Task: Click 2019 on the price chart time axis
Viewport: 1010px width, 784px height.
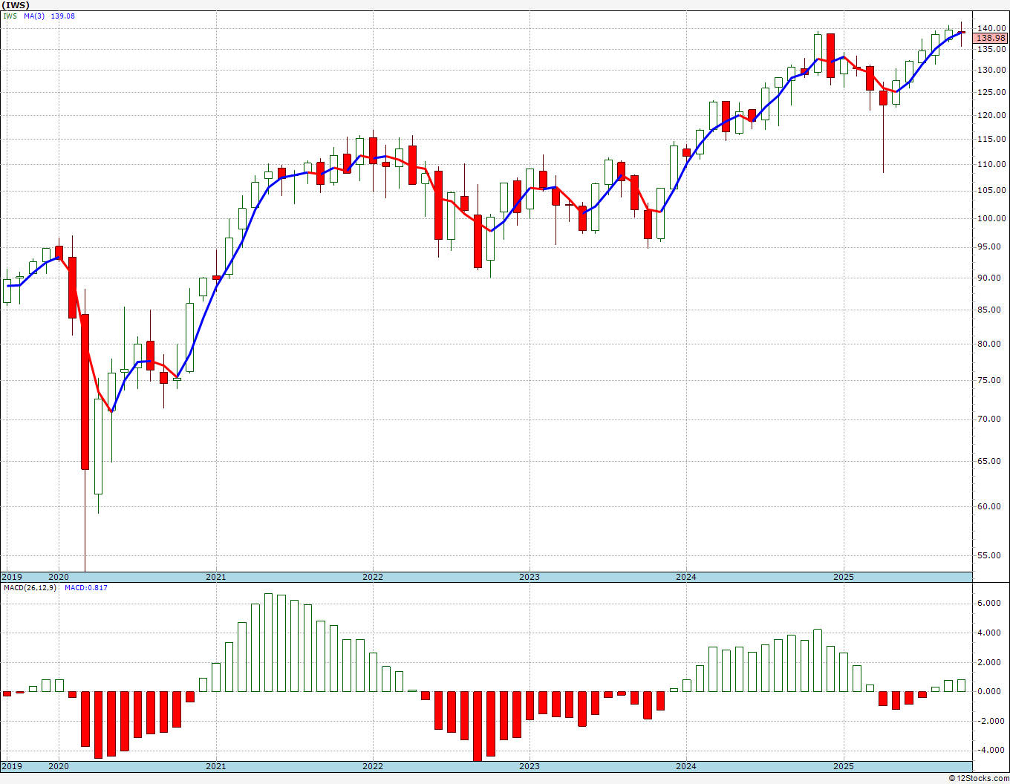Action: point(12,577)
